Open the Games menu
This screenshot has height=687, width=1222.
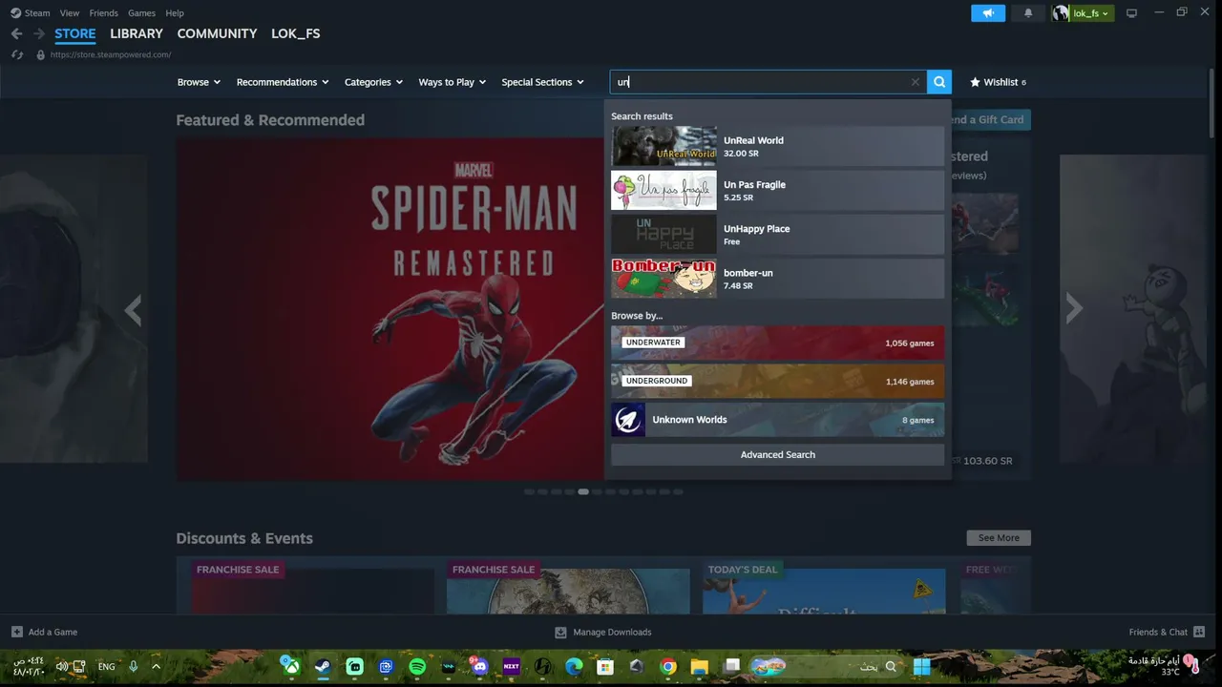tap(141, 13)
